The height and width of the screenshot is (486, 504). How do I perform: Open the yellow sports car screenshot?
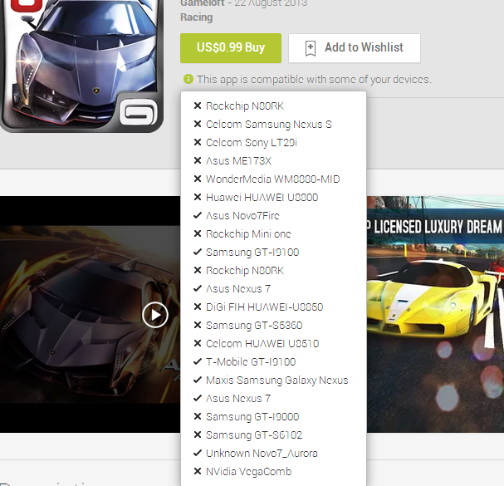coord(435,314)
